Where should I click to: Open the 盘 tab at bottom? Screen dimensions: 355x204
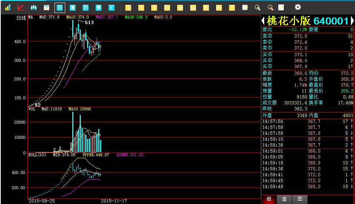pos(284,199)
